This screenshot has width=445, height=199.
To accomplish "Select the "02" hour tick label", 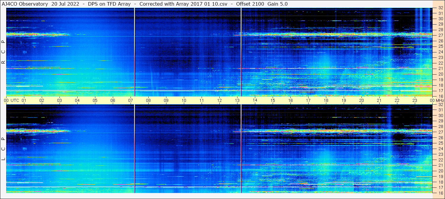I will tap(42, 100).
